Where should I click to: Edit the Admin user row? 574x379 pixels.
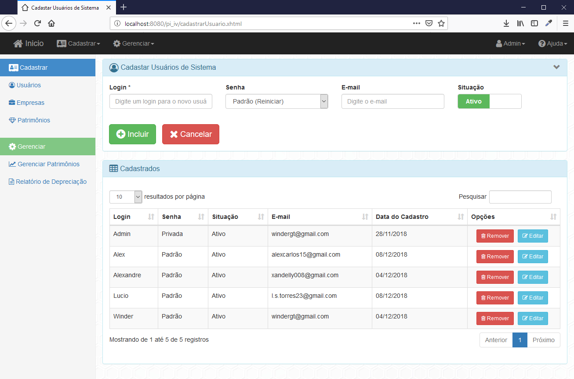[x=533, y=236]
